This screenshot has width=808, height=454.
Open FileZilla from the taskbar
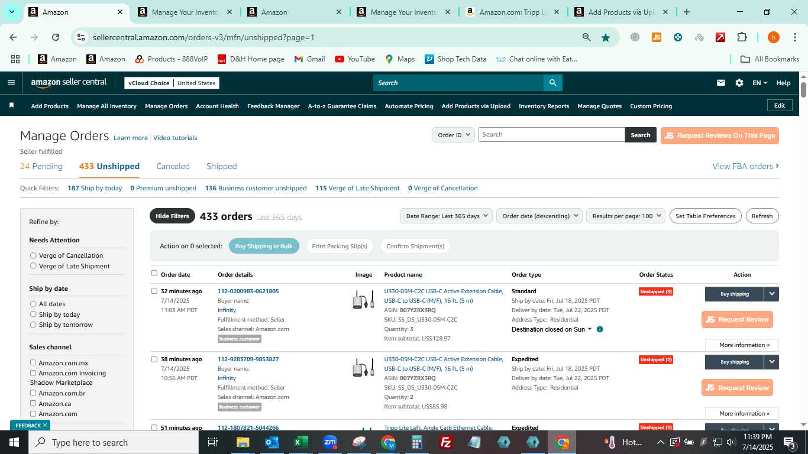point(446,442)
